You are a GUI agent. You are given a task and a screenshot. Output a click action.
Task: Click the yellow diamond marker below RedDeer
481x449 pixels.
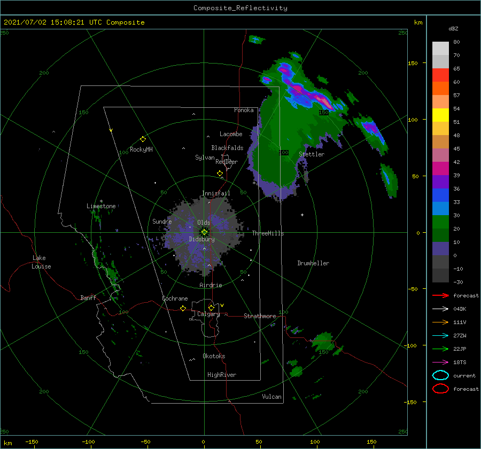coord(220,174)
